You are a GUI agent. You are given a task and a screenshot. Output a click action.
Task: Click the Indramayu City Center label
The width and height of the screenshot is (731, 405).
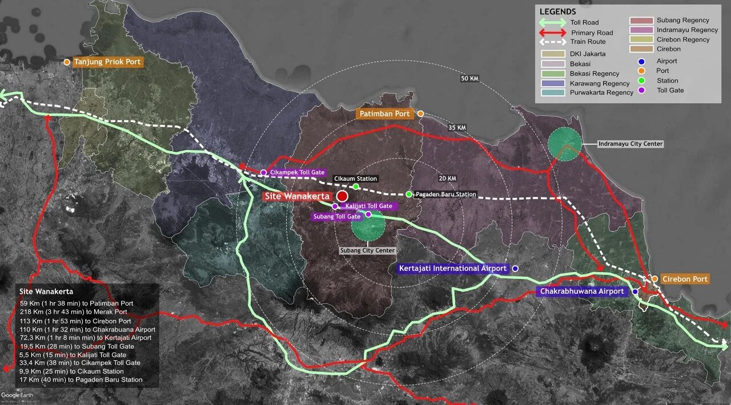click(631, 144)
